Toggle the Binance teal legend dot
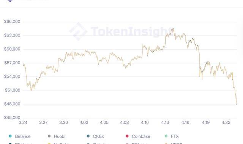This screenshot has width=243, height=144. point(10,136)
